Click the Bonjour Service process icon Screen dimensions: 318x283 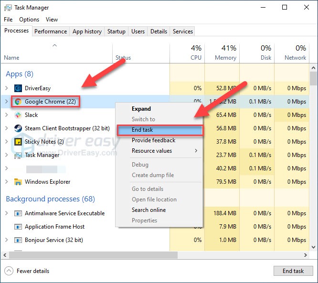[18, 240]
